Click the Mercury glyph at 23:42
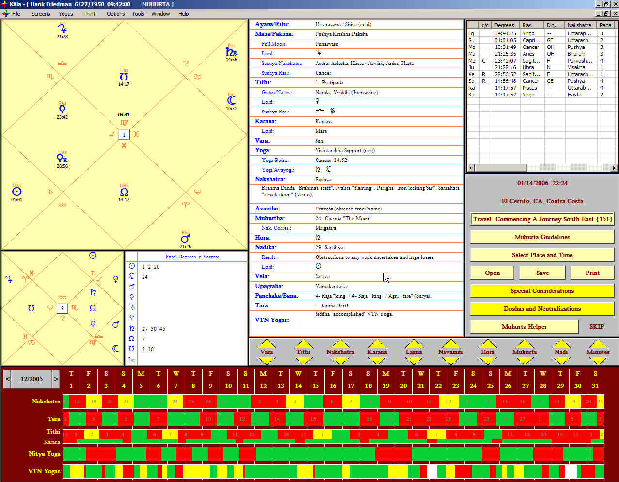This screenshot has width=619, height=482. (62, 109)
